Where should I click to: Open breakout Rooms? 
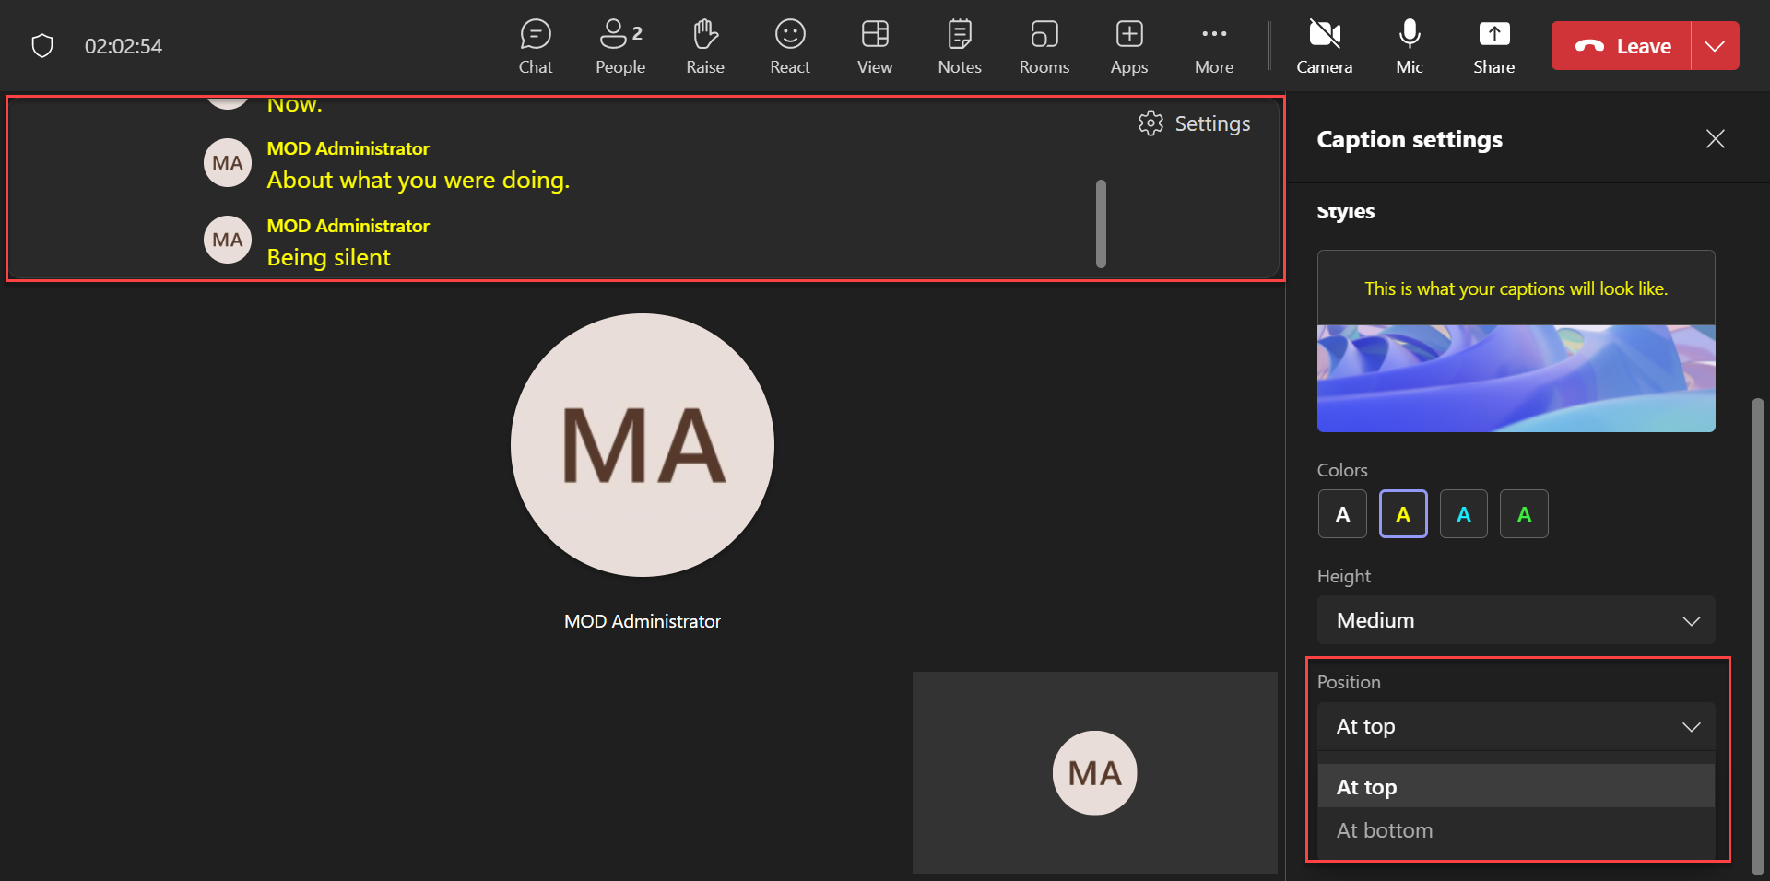coord(1044,46)
